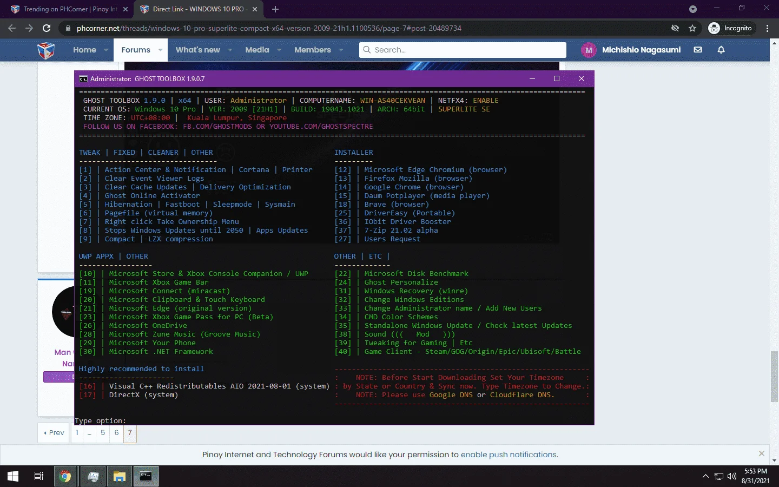Click the command prompt taskbar icon
779x487 pixels.
pos(146,476)
